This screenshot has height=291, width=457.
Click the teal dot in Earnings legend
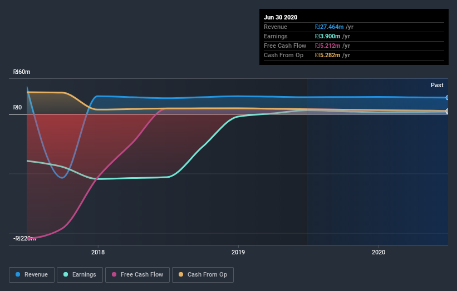pos(66,274)
